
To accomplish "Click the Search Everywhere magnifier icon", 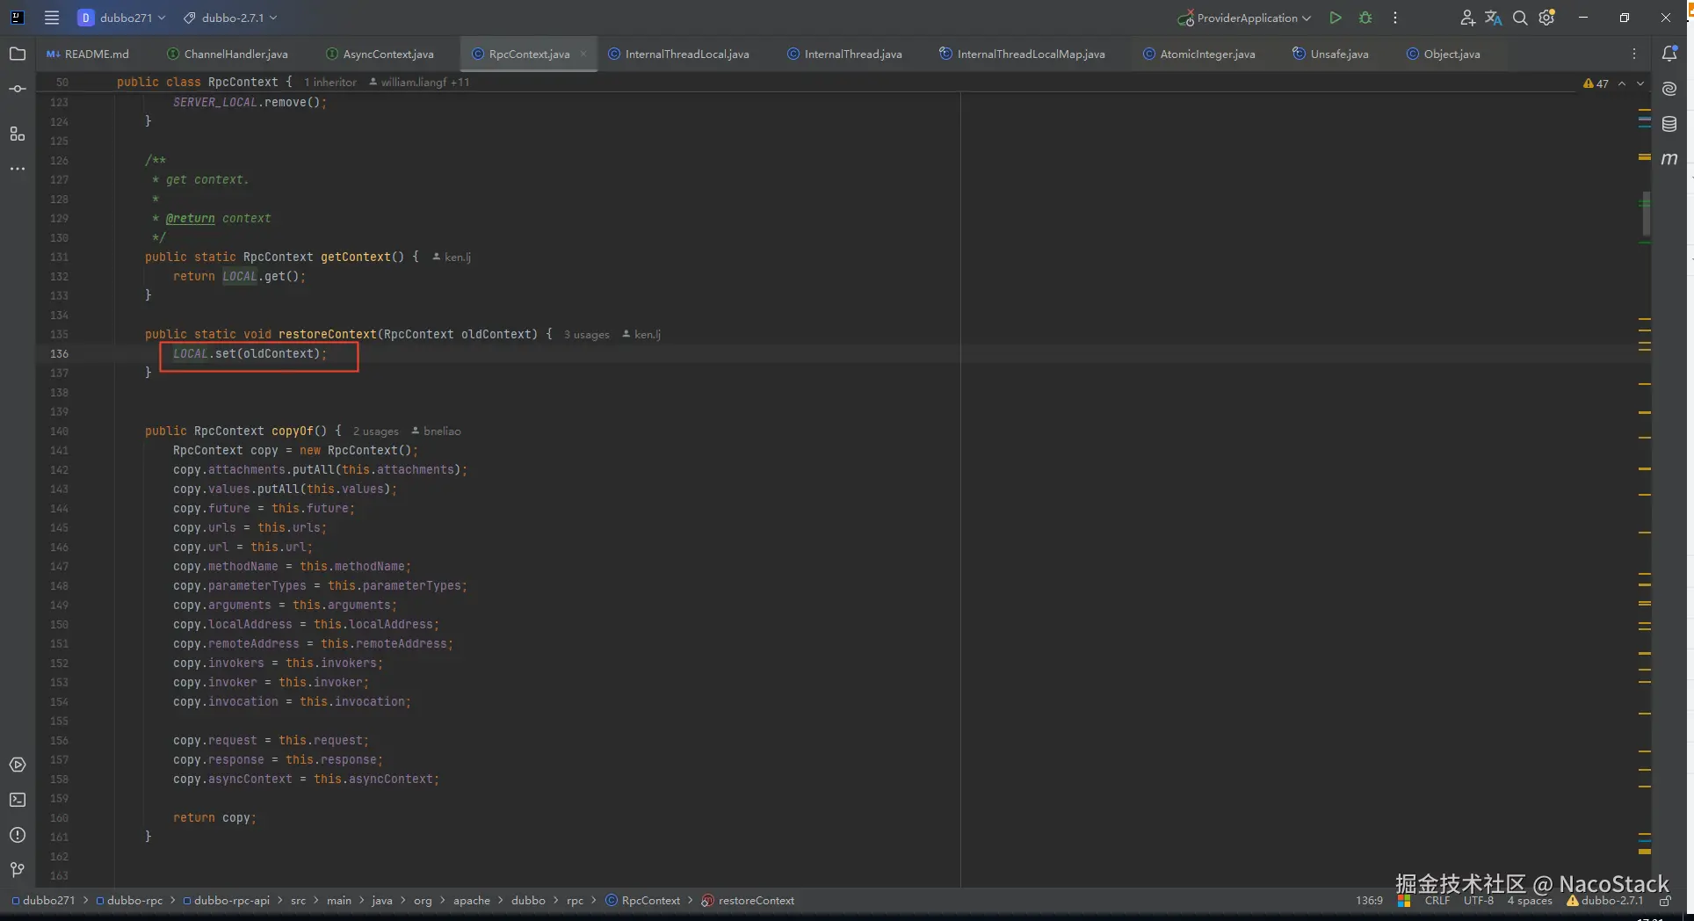I will pyautogui.click(x=1519, y=18).
